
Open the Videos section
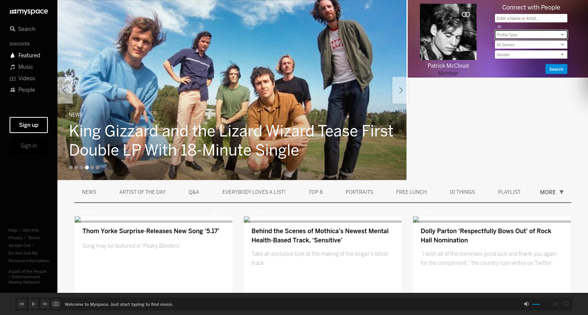click(22, 78)
